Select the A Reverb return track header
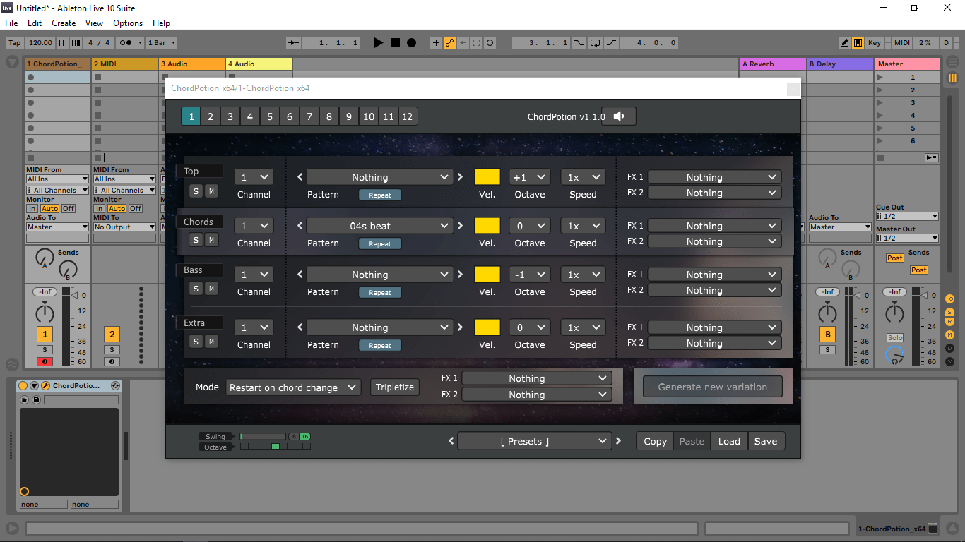The width and height of the screenshot is (965, 542). pos(773,64)
